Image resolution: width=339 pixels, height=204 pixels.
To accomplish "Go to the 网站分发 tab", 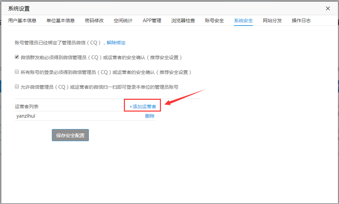I will (272, 21).
